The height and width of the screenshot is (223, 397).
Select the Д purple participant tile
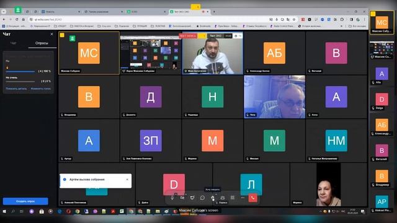tap(151, 97)
